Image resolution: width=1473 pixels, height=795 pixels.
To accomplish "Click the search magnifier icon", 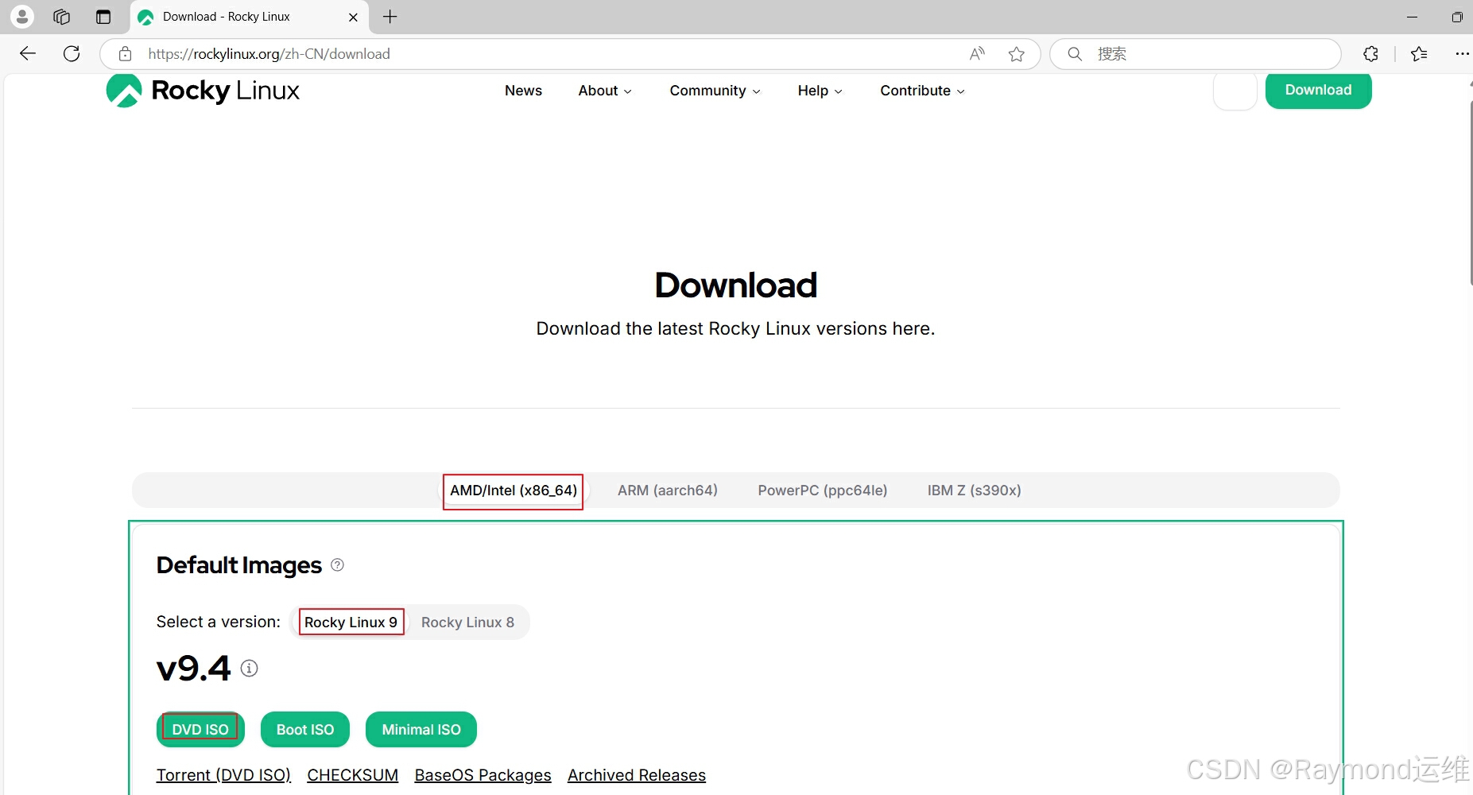I will (x=1075, y=54).
